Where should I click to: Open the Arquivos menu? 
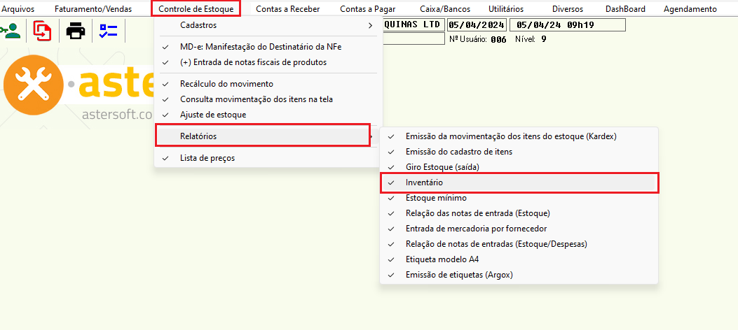coord(18,9)
